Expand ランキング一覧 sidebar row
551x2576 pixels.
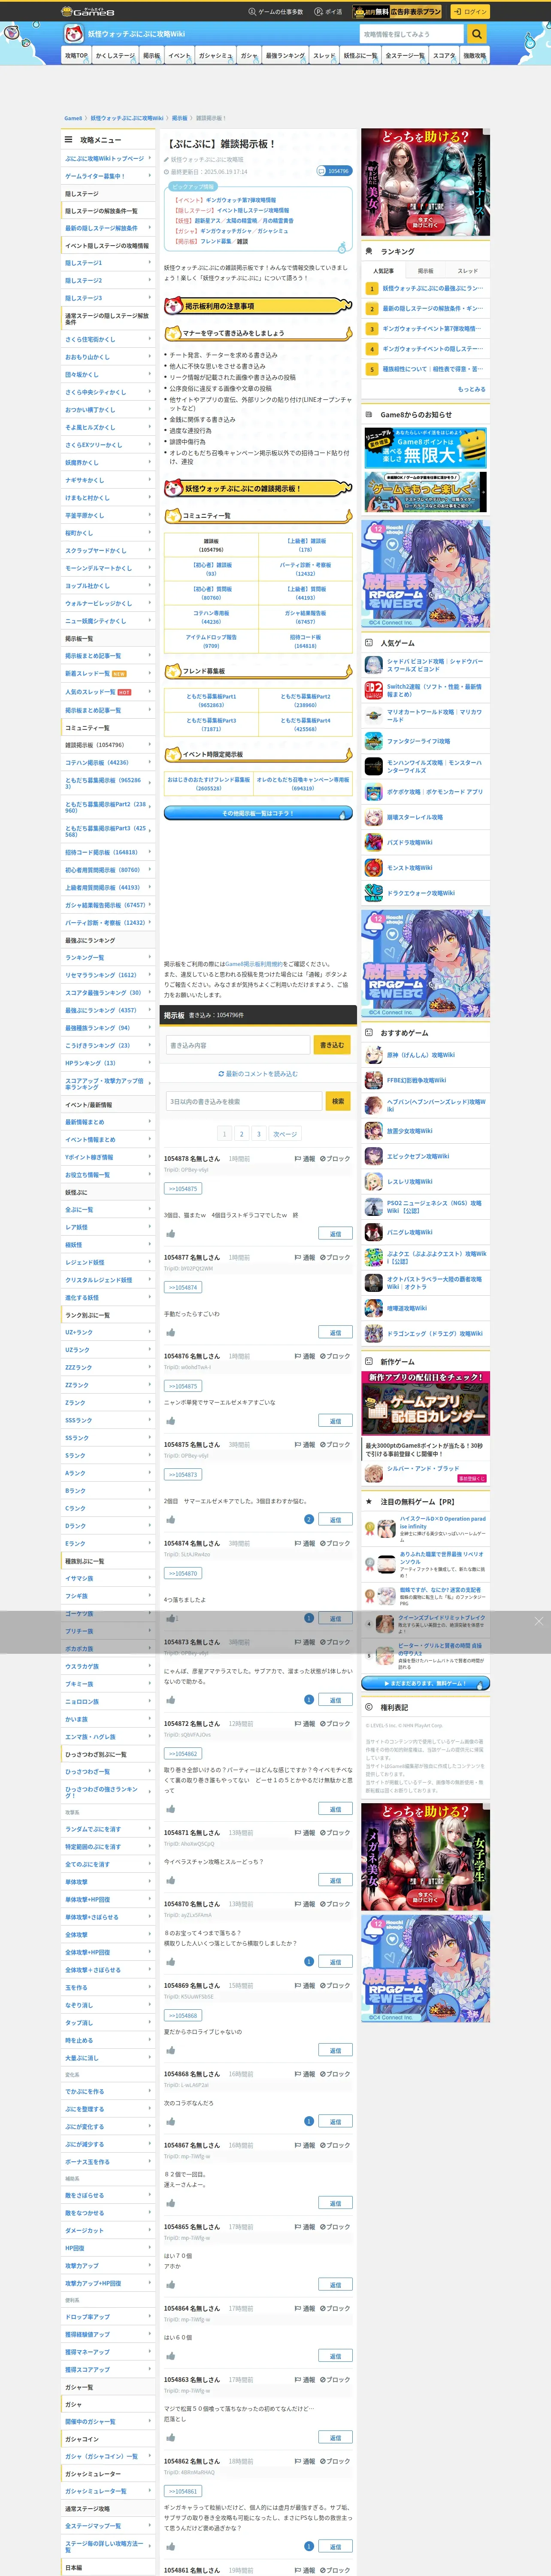coord(108,958)
